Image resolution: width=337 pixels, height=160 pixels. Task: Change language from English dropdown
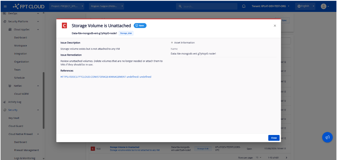pyautogui.click(x=306, y=6)
